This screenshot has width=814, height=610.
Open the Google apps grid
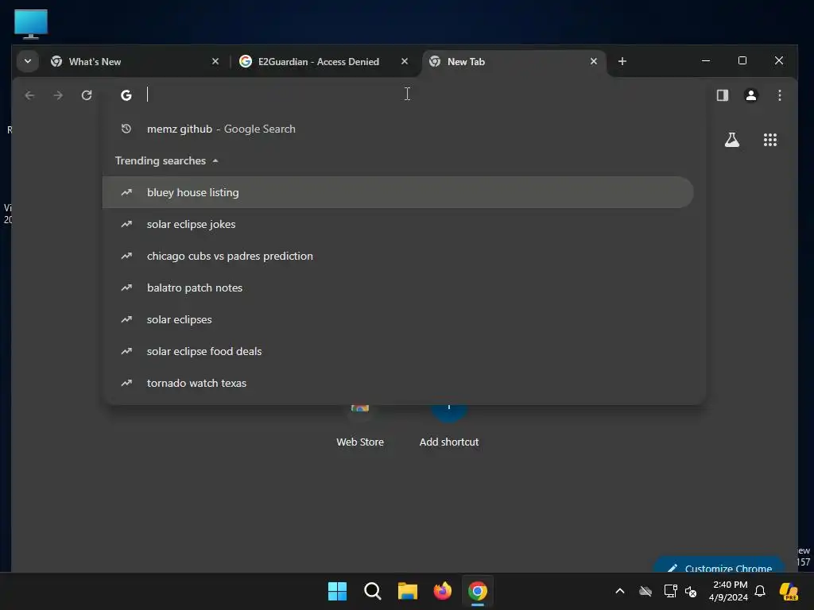pos(769,140)
